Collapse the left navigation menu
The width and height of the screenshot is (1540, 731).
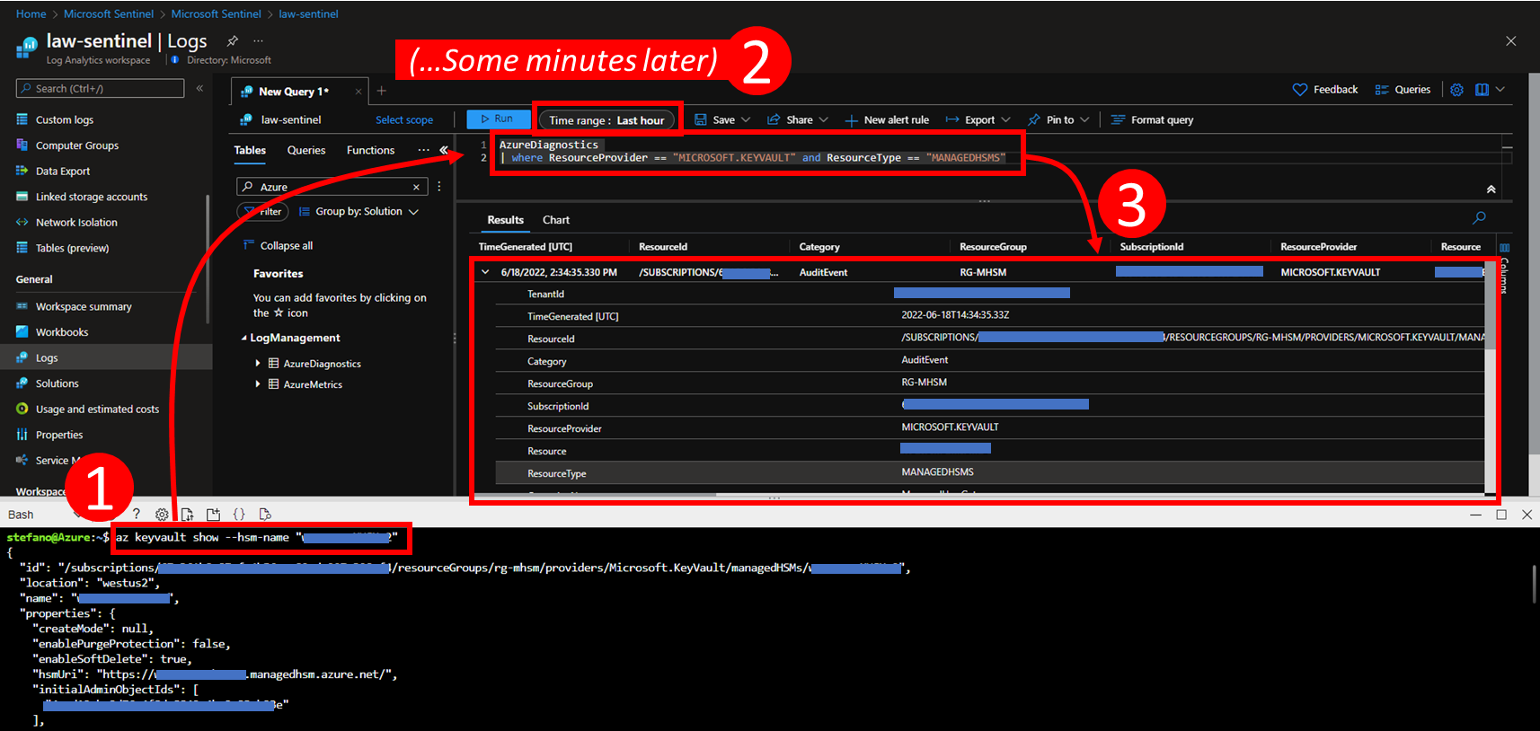click(199, 88)
